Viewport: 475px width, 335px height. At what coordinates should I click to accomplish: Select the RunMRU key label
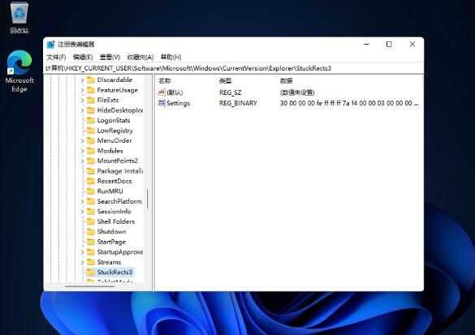tap(110, 191)
